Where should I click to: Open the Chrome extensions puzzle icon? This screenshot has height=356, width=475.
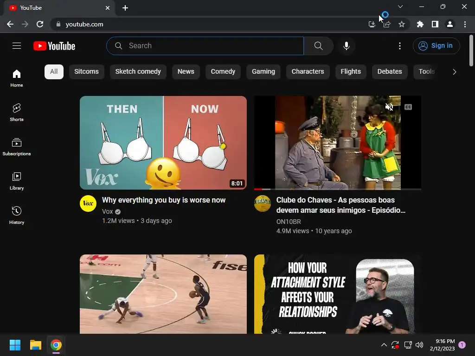[x=420, y=24]
